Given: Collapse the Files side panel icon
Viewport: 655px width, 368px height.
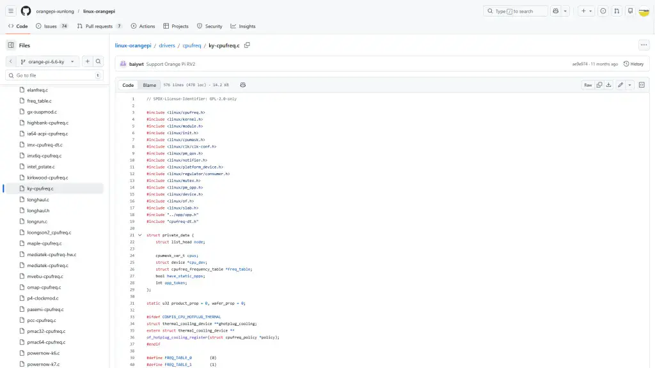Looking at the screenshot, I should (x=11, y=45).
